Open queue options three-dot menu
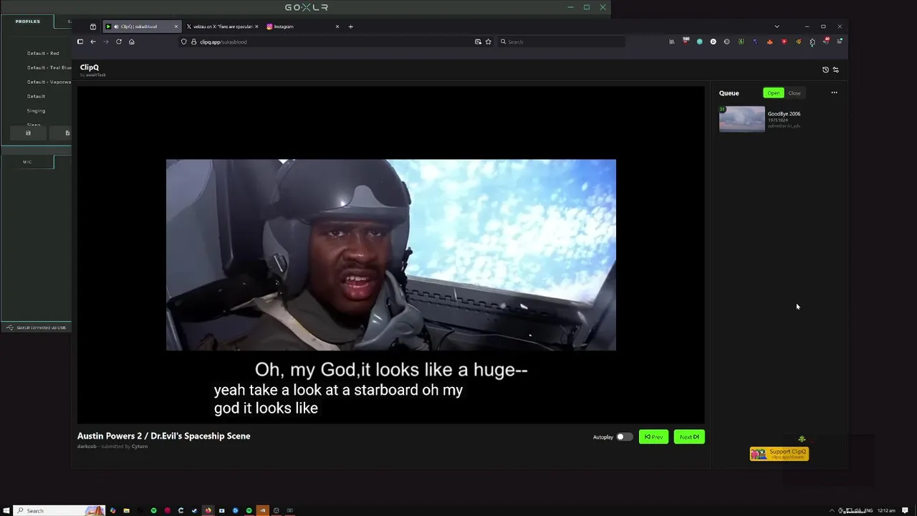 coord(834,92)
